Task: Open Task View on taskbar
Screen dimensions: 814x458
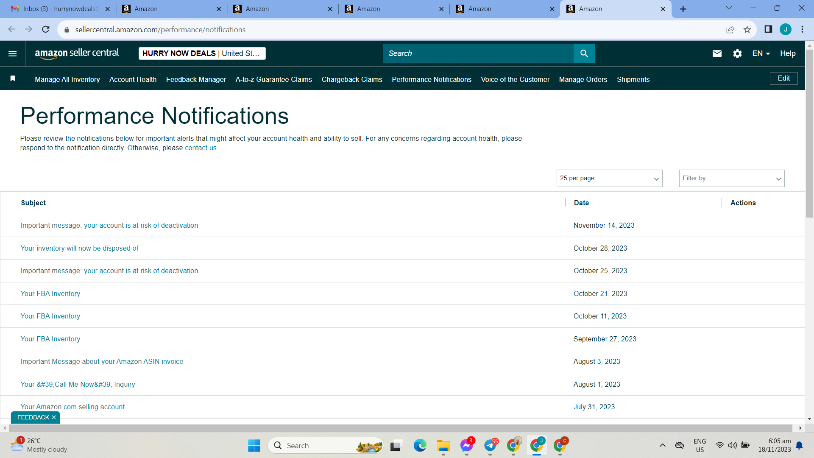Action: pos(396,445)
